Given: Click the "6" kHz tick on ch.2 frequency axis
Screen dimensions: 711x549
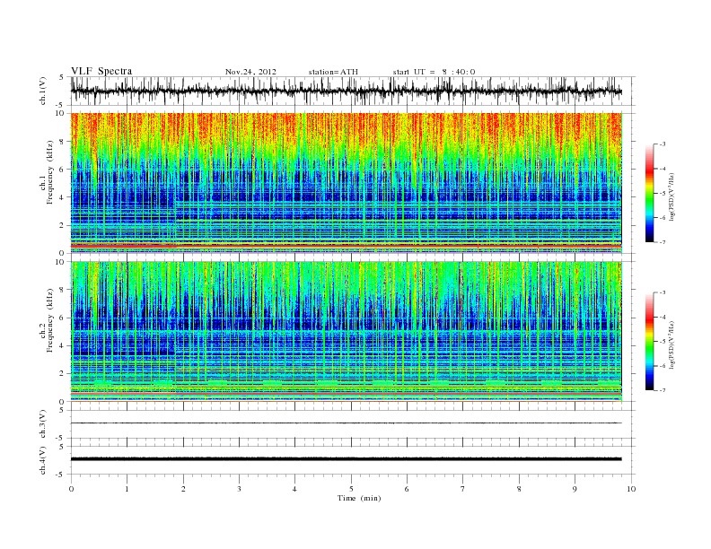Looking at the screenshot, I should click(x=63, y=318).
